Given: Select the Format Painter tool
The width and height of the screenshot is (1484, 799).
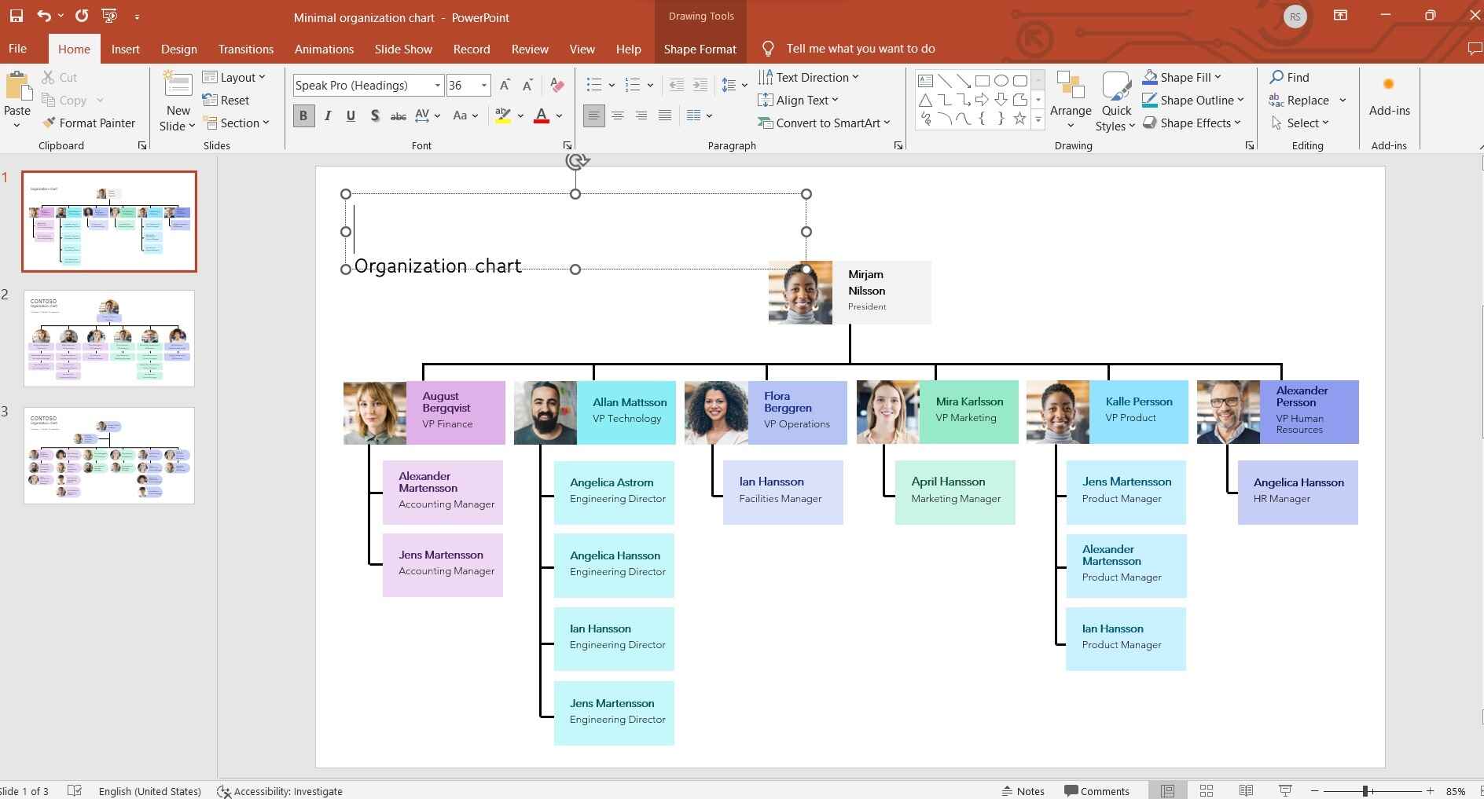Looking at the screenshot, I should pos(89,123).
